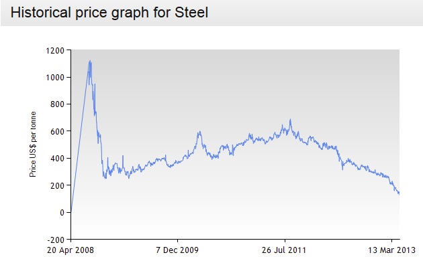The height and width of the screenshot is (257, 423).
Task: Click the price spike near July 2011
Action: click(x=290, y=120)
